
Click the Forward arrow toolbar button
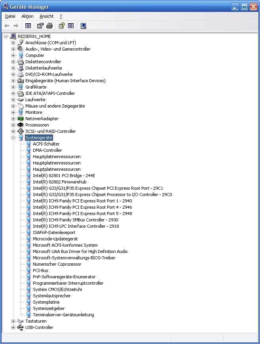tap(16, 26)
